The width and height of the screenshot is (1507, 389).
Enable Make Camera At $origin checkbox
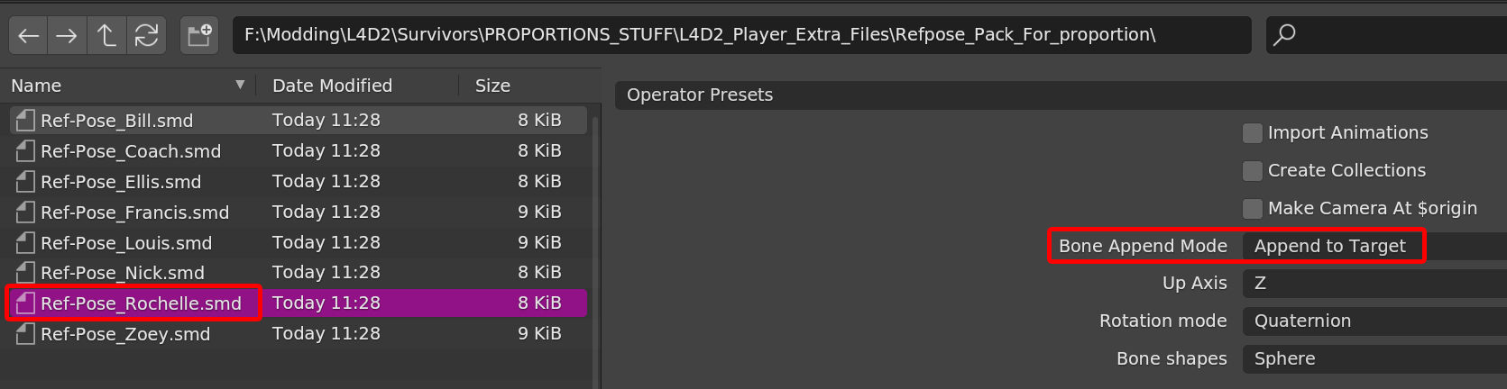coord(1252,209)
